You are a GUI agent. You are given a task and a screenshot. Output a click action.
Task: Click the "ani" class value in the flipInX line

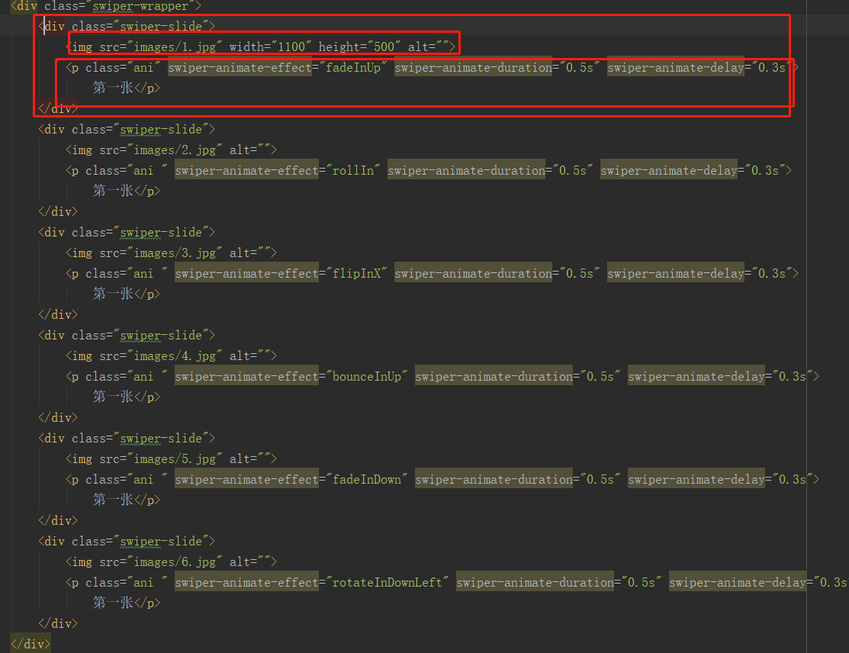(146, 273)
